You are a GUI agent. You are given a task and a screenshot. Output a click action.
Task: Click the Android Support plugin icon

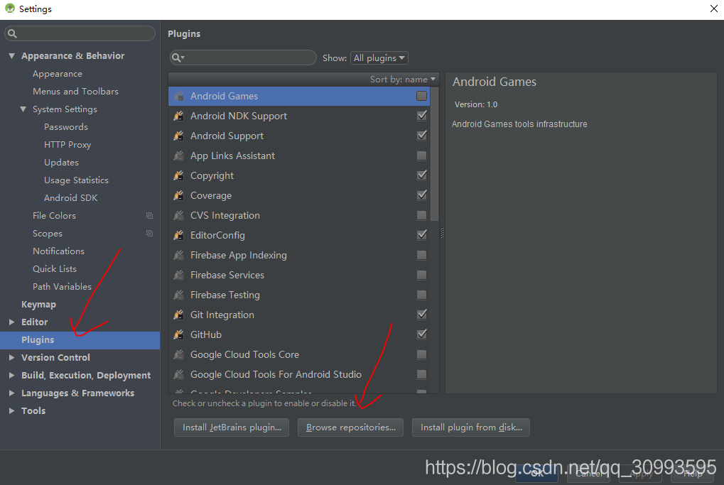pyautogui.click(x=179, y=136)
